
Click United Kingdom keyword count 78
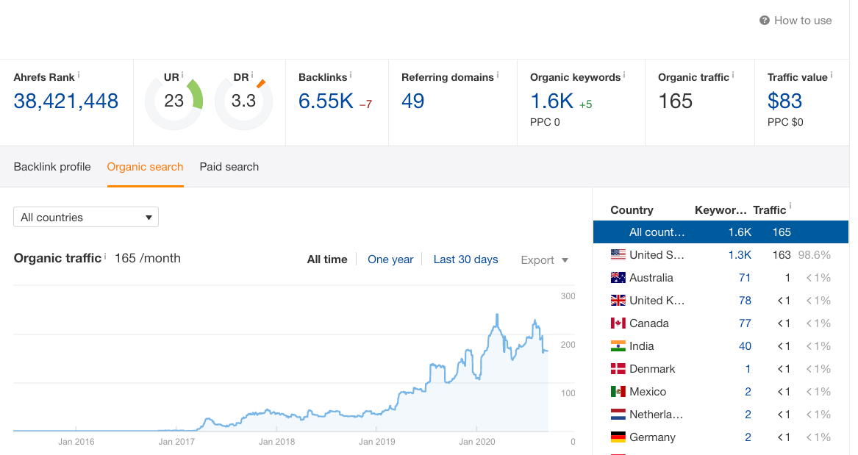pyautogui.click(x=745, y=301)
